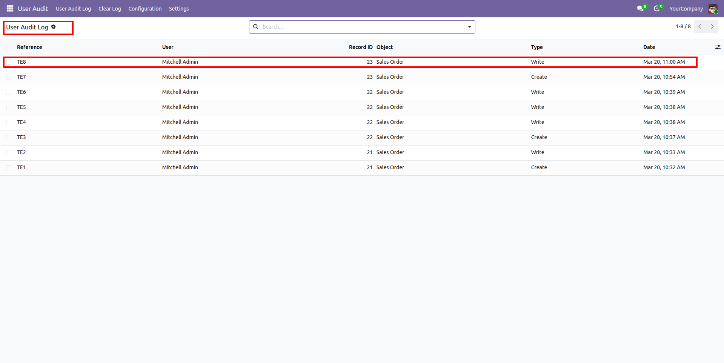The width and height of the screenshot is (724, 363).
Task: Open the activities clock icon
Action: tap(656, 8)
